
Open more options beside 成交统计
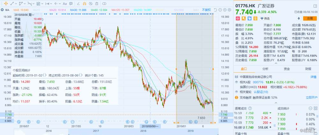[310, 108]
